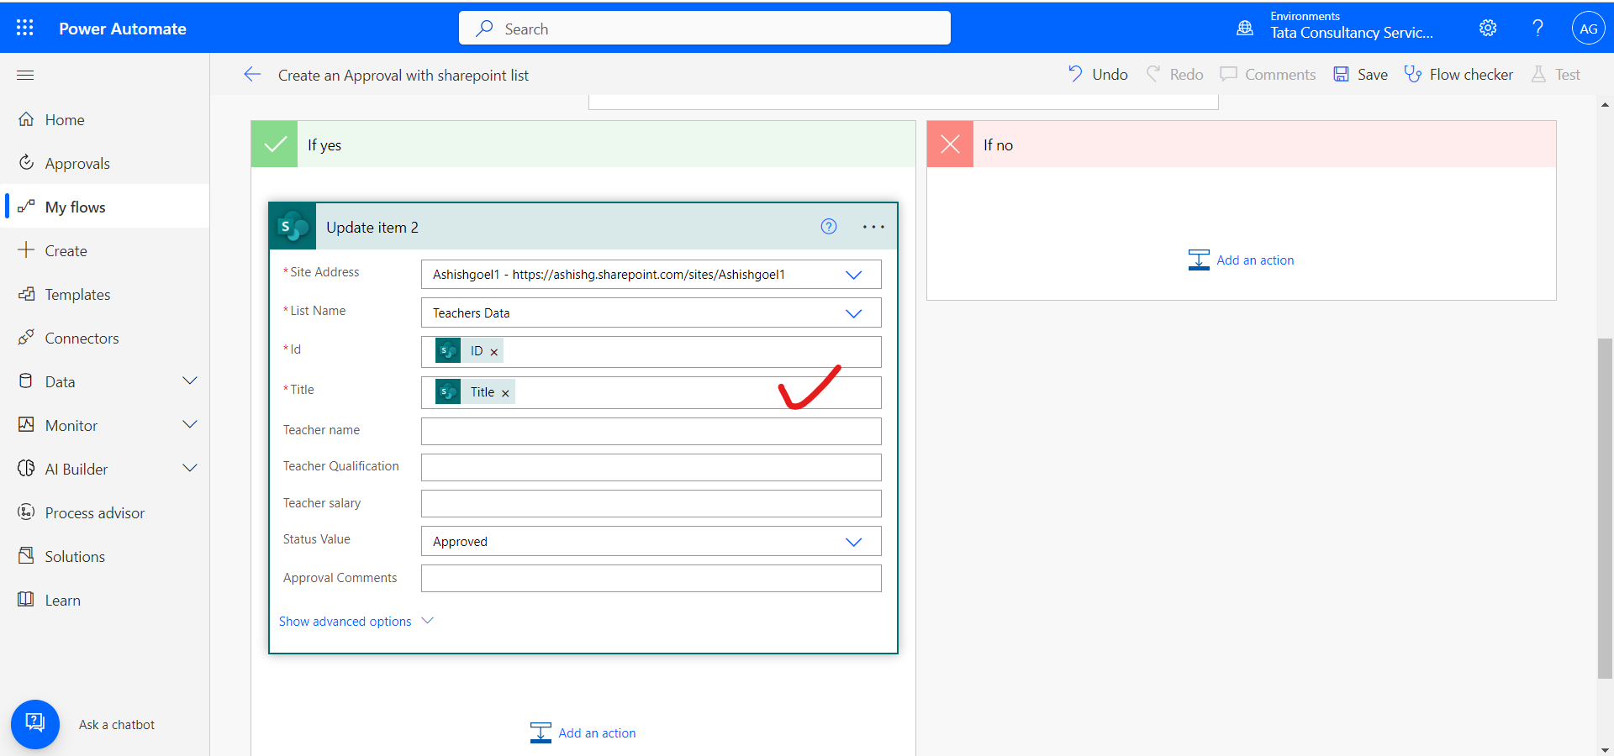
Task: Expand the Data section in the sidebar
Action: [190, 380]
